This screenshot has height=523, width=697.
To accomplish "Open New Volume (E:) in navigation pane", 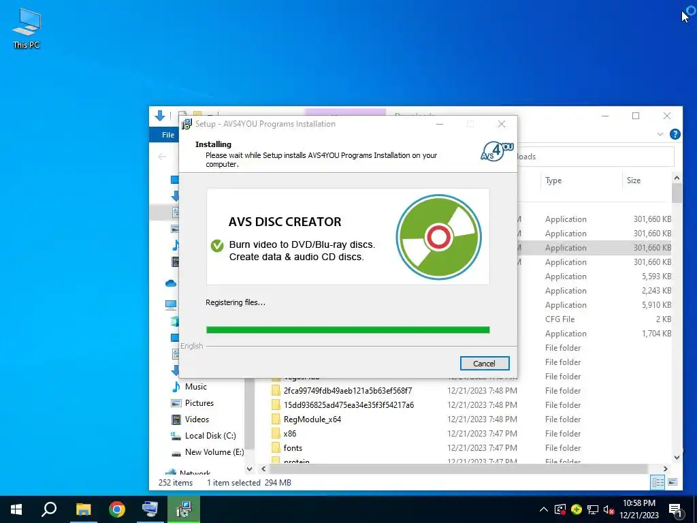I will [214, 452].
